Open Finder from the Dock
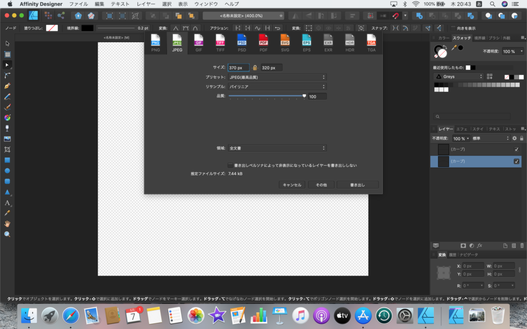 click(x=29, y=316)
